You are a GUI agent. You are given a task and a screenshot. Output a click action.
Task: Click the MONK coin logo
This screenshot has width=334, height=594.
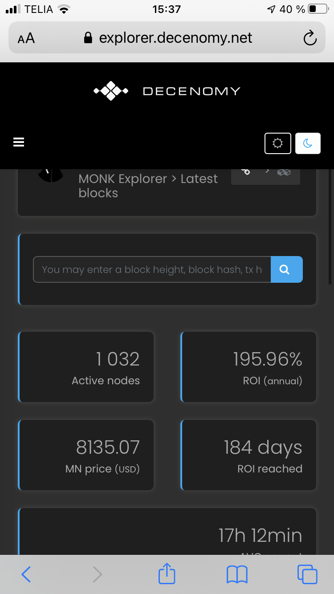(51, 175)
